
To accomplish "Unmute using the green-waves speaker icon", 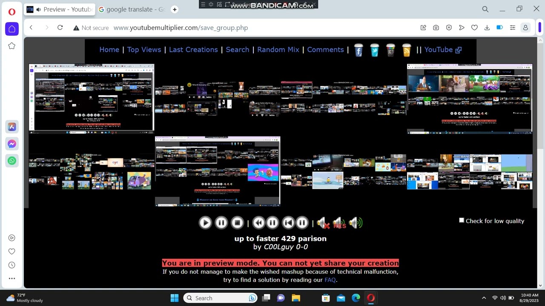I will click(x=355, y=223).
